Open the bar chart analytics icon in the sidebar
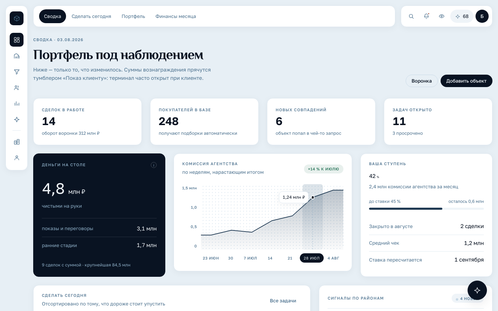The height and width of the screenshot is (311, 498). click(17, 104)
